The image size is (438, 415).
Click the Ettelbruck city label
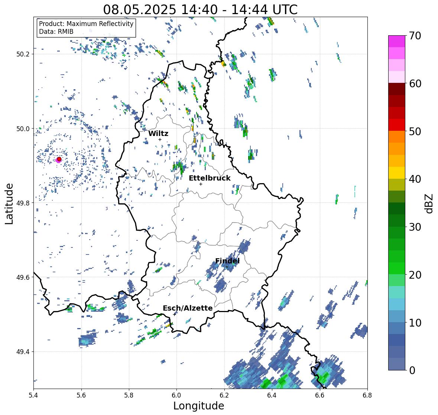[x=210, y=178]
